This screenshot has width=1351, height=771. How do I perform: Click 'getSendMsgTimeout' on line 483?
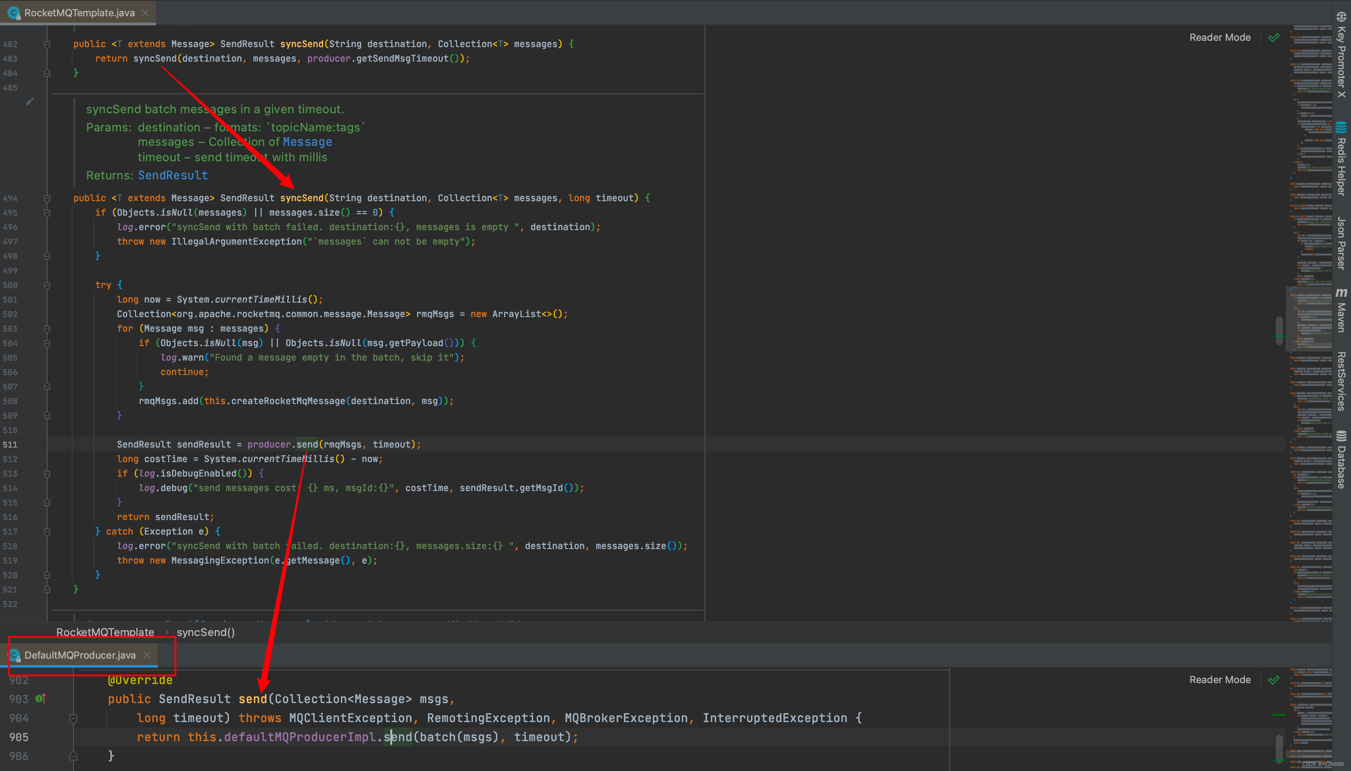coord(402,59)
